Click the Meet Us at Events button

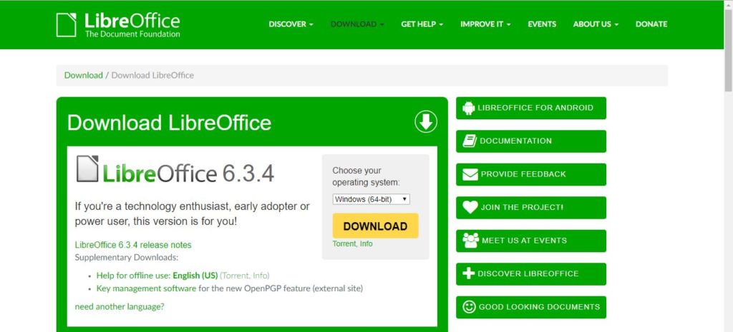[x=531, y=241]
